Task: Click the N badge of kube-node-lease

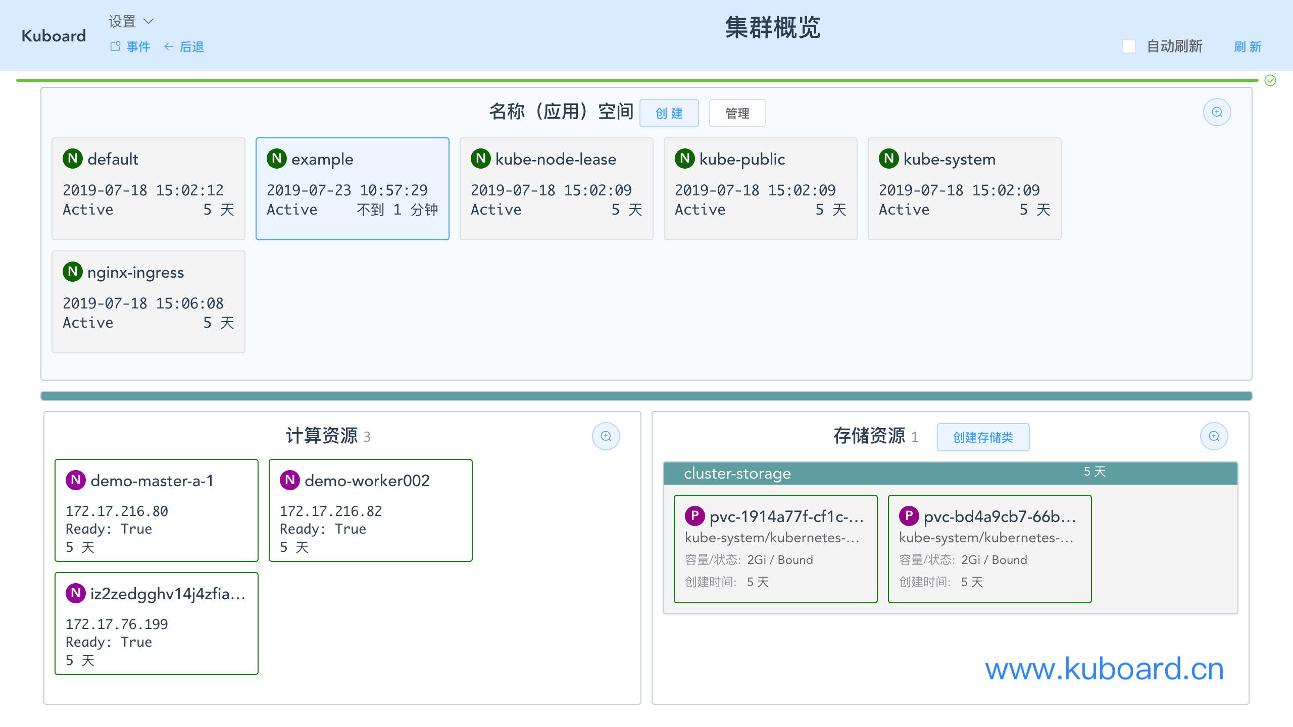Action: point(481,159)
